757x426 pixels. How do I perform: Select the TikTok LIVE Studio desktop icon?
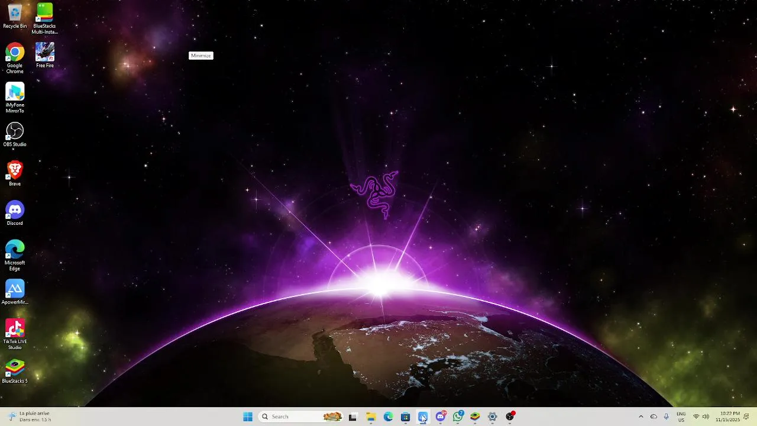pyautogui.click(x=15, y=335)
